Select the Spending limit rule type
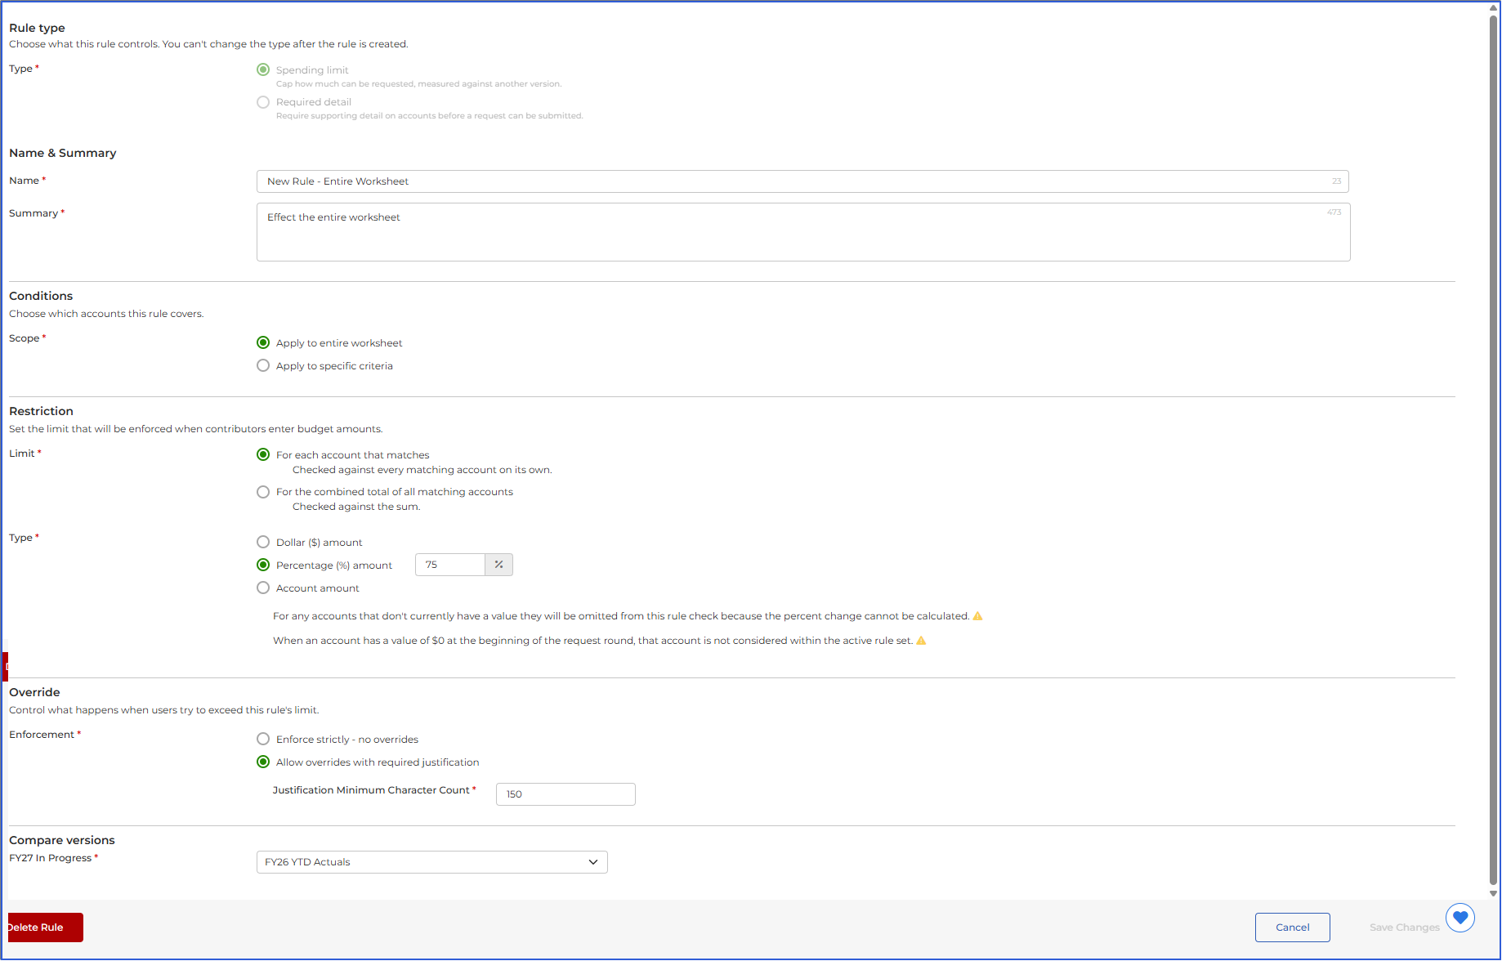 pyautogui.click(x=263, y=69)
